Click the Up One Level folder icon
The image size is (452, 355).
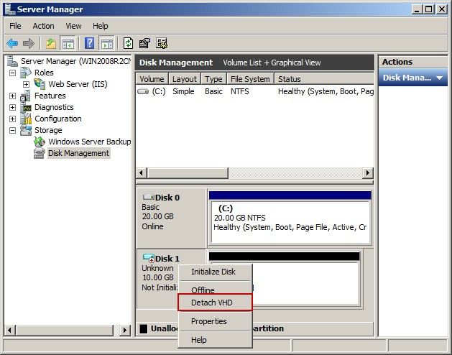[x=51, y=44]
